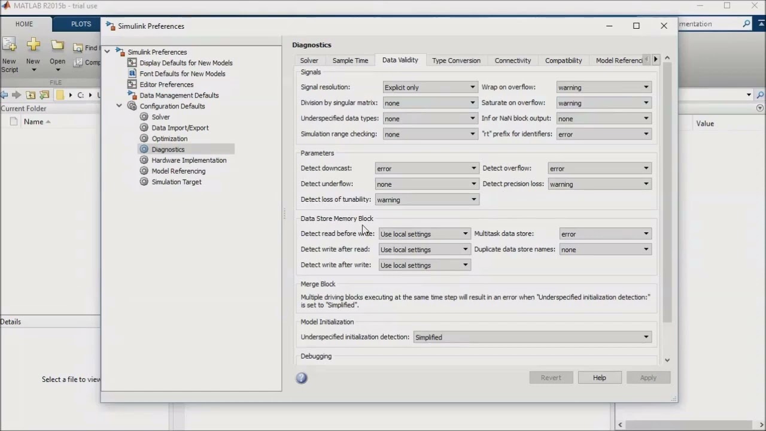
Task: Click the Hardware Implementation gear icon
Action: coord(144,160)
